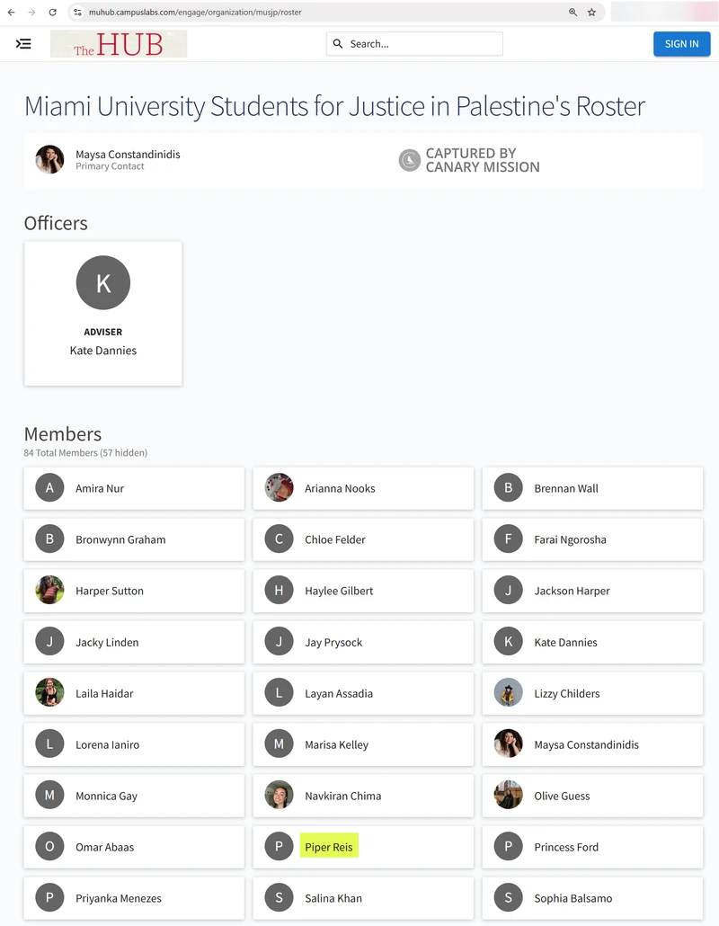Click Amira Nur's A avatar
The width and height of the screenshot is (719, 926).
tap(49, 488)
